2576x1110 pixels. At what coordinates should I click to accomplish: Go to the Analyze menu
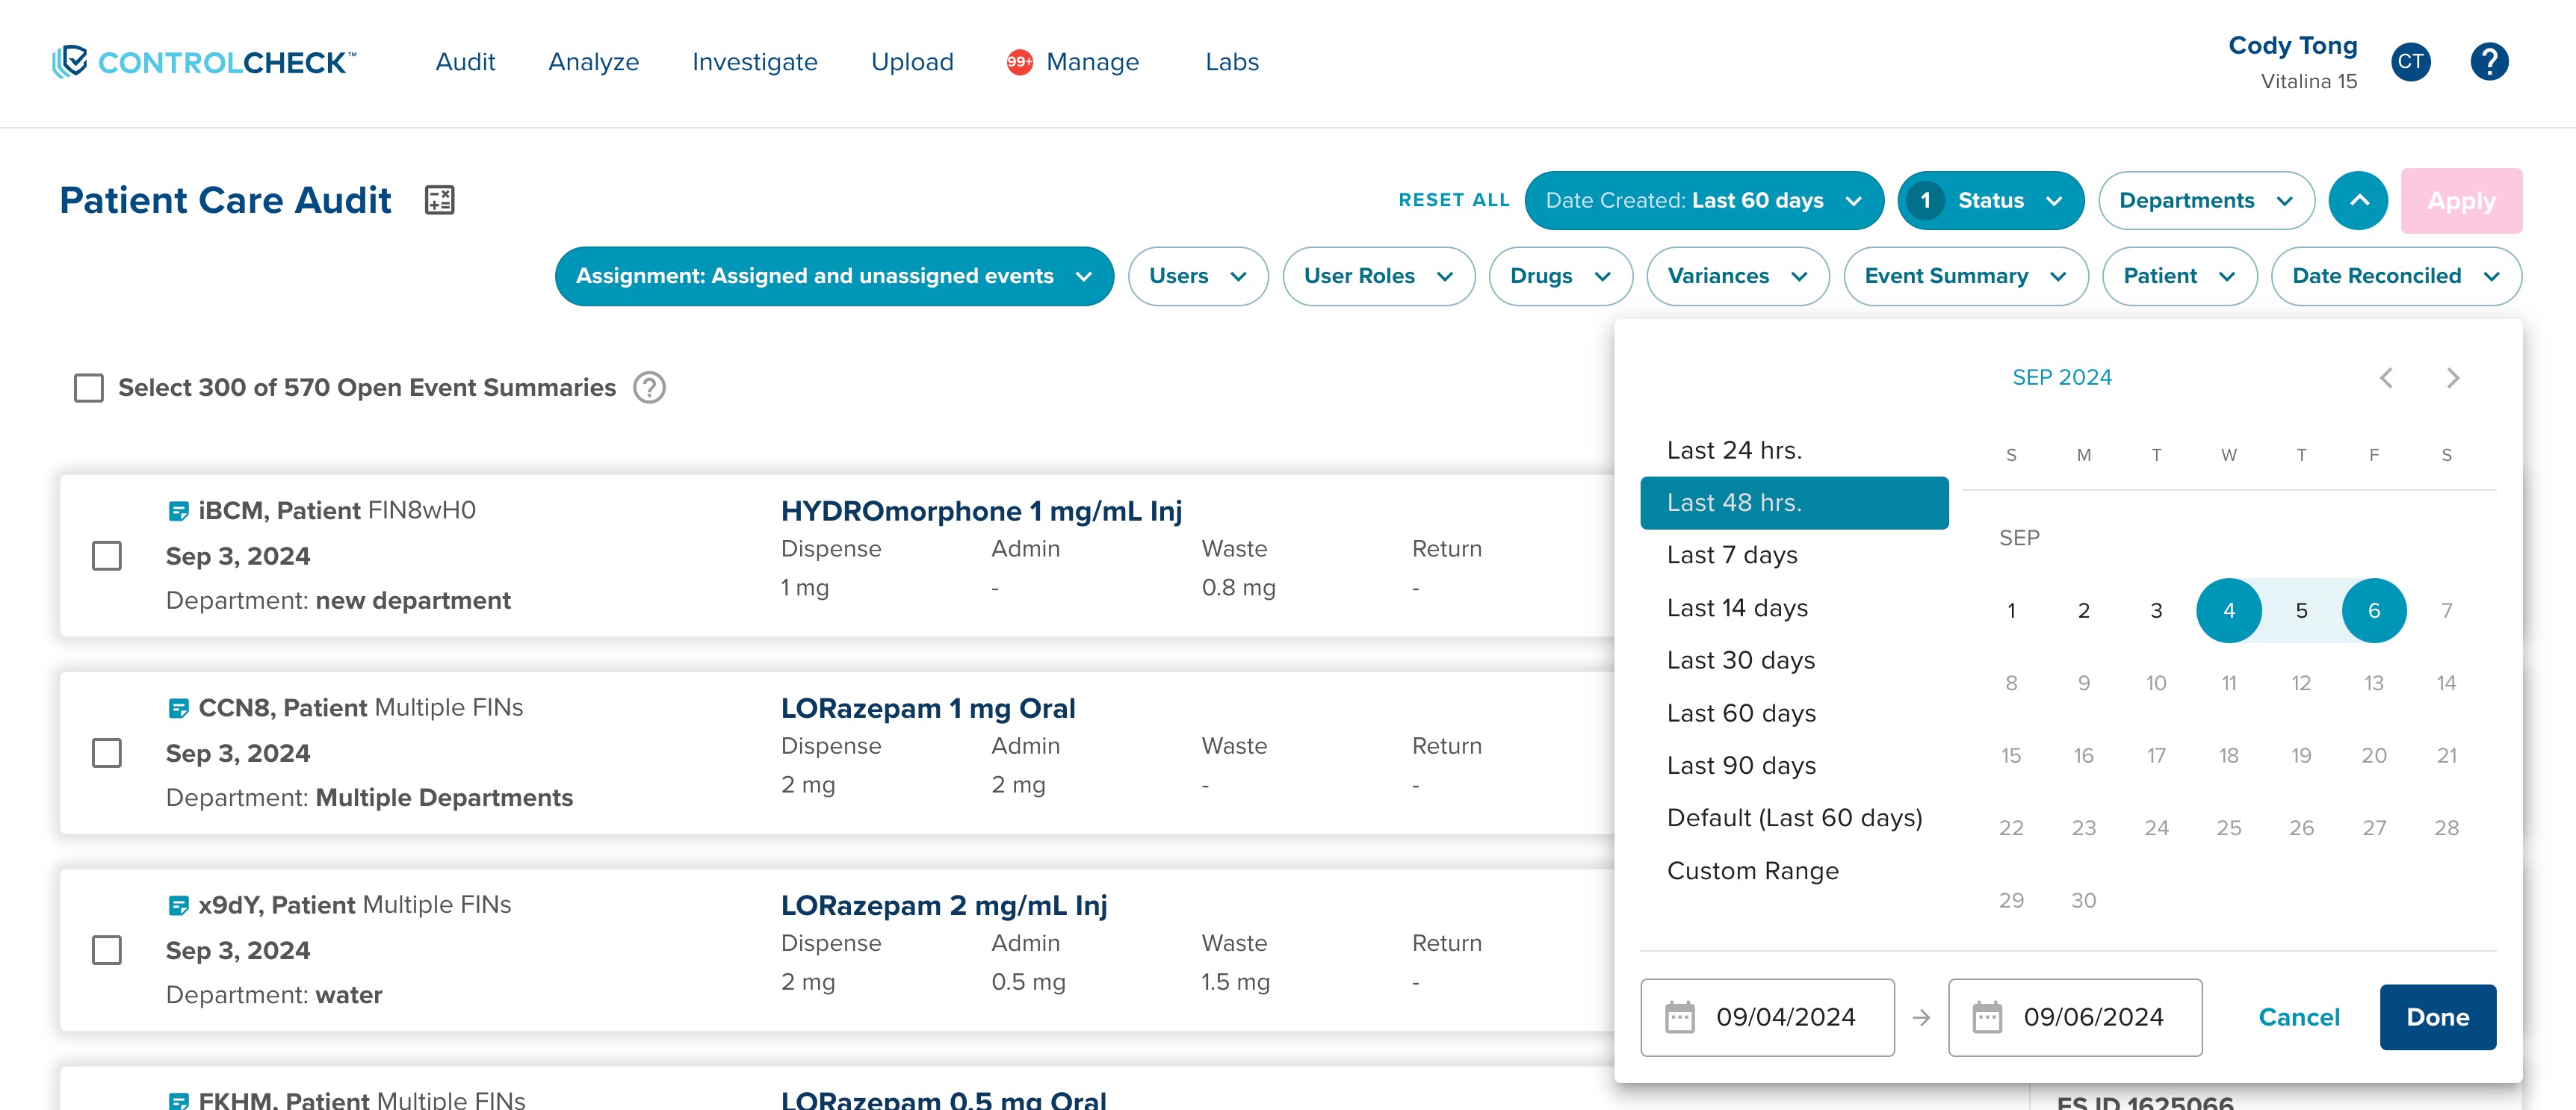(593, 62)
